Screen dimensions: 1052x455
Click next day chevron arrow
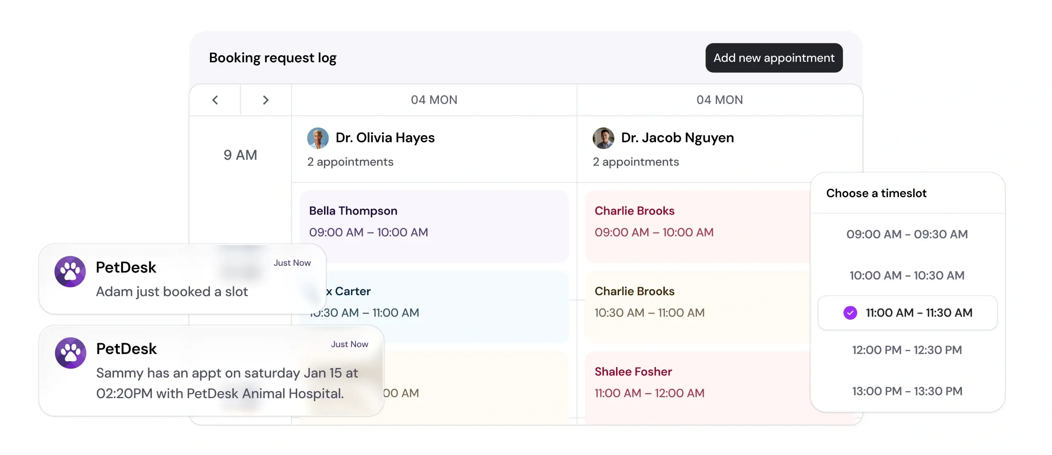tap(266, 100)
